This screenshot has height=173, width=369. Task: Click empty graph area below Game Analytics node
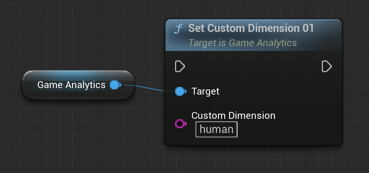[77, 129]
